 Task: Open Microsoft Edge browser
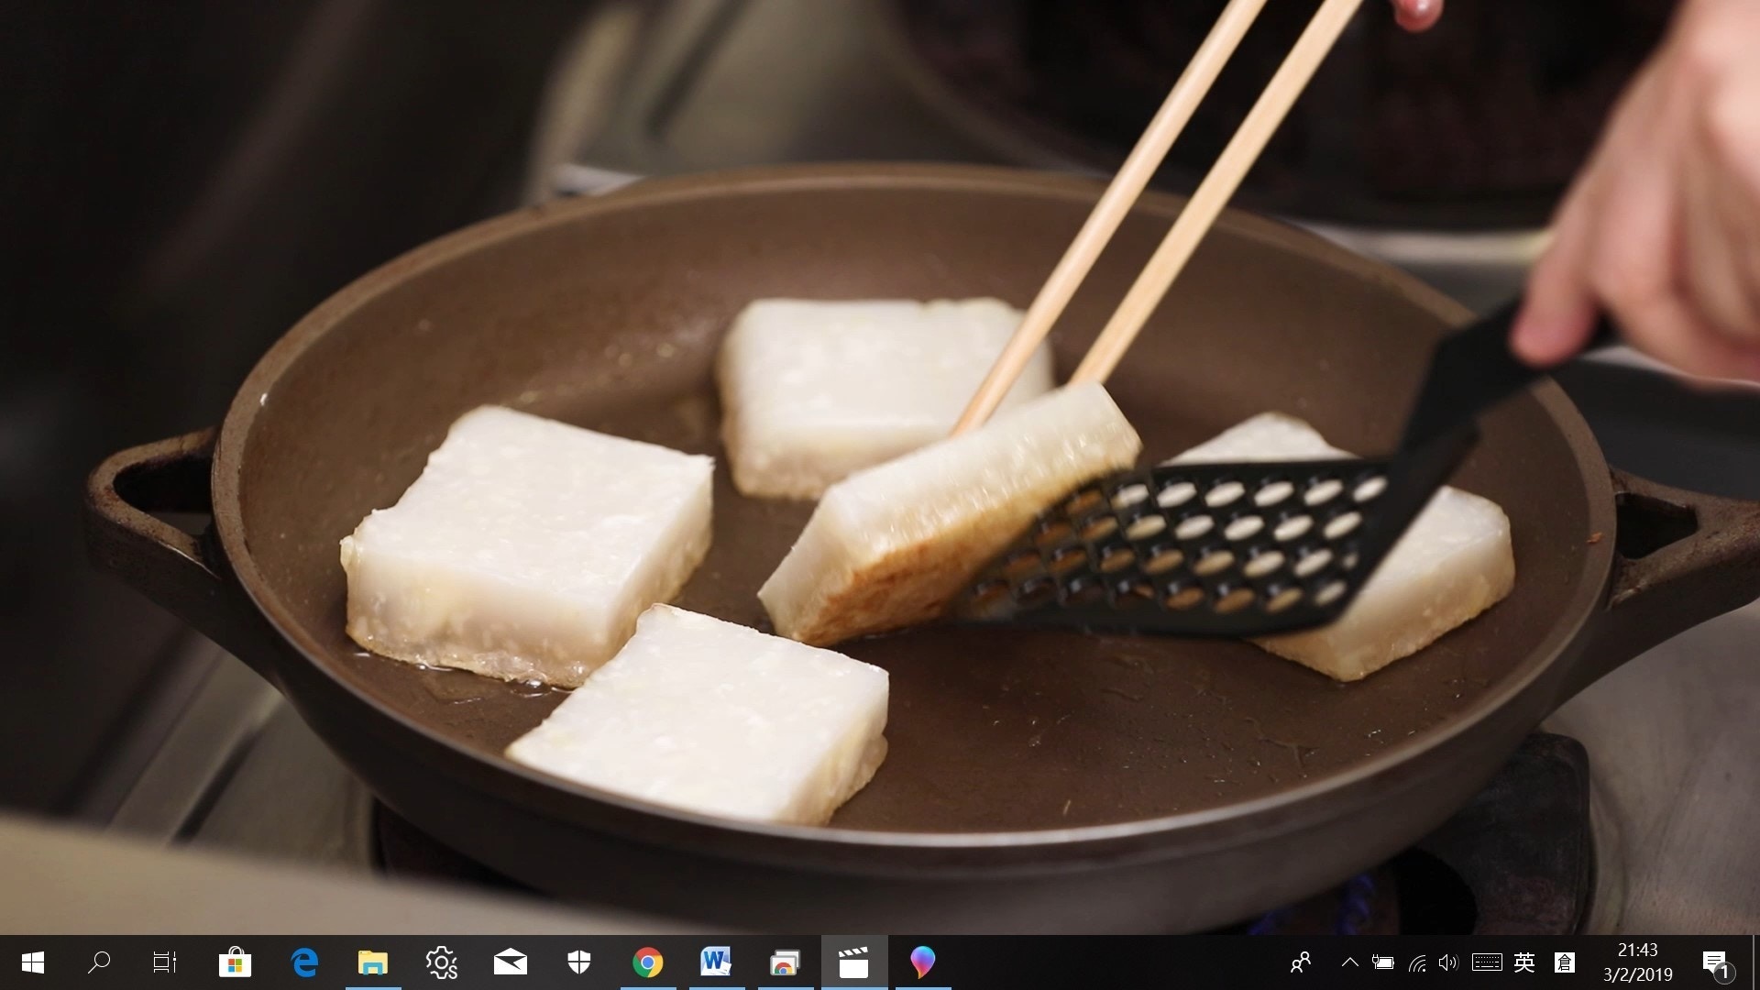(304, 962)
